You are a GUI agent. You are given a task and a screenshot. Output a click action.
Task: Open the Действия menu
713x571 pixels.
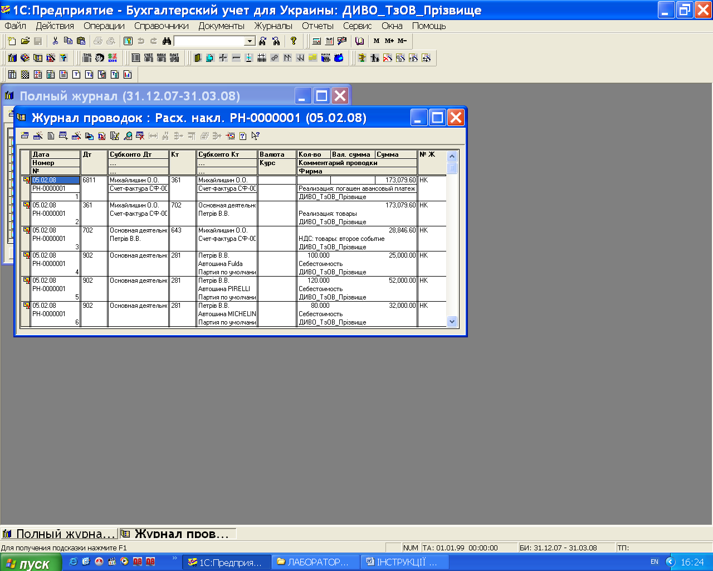coord(55,26)
